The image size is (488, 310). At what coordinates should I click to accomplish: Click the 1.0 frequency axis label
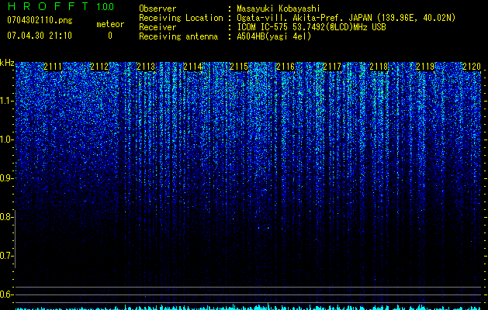click(6, 139)
